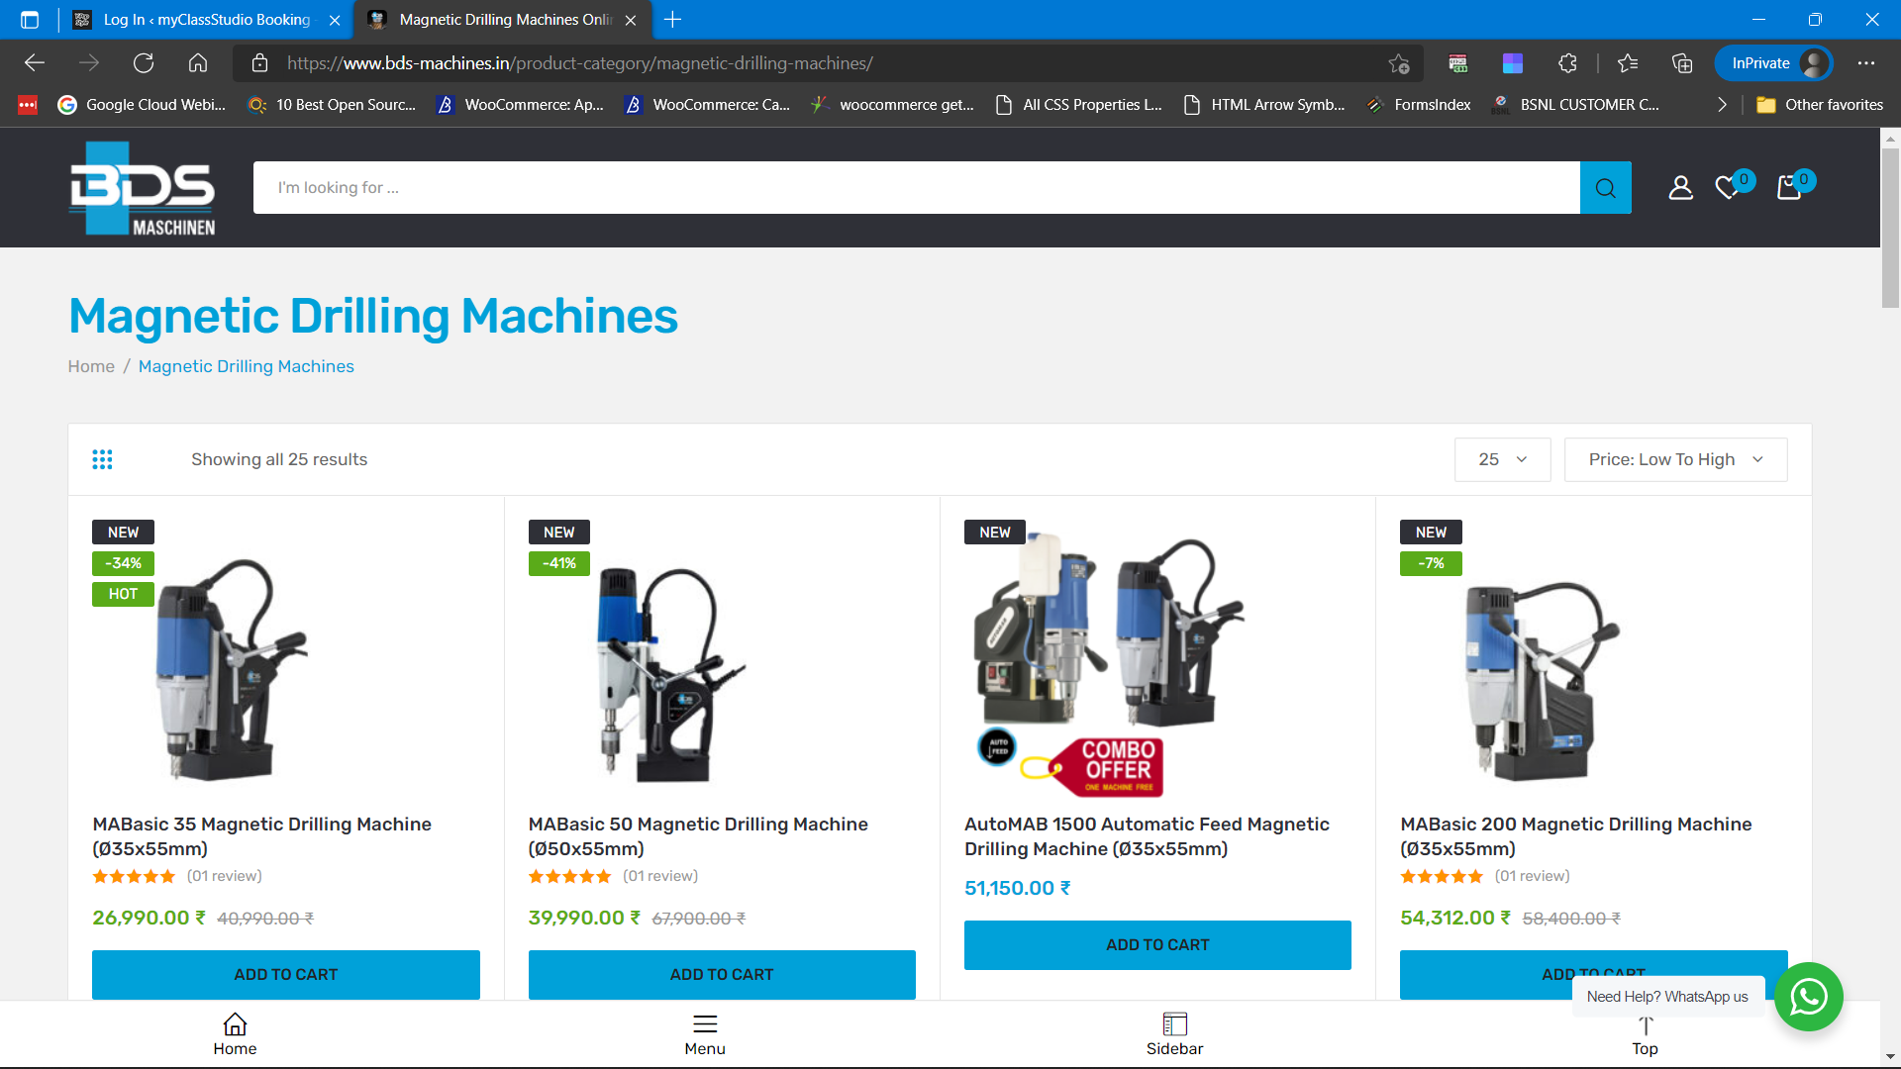Open MABasic 50 Magnetic Drilling Machine title
This screenshot has width=1901, height=1069.
[x=698, y=836]
